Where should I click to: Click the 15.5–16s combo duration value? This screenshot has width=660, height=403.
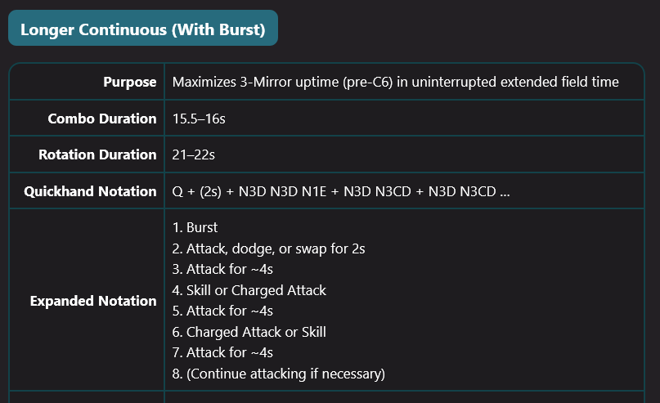(199, 119)
